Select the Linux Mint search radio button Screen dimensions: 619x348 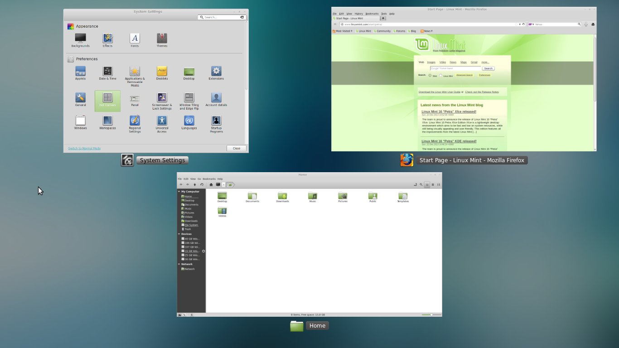coord(441,76)
